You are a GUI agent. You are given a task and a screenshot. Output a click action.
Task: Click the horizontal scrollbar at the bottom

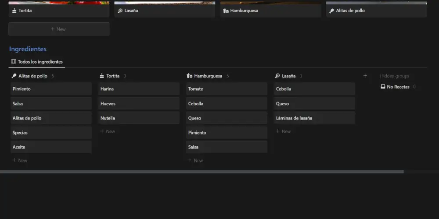click(202, 172)
